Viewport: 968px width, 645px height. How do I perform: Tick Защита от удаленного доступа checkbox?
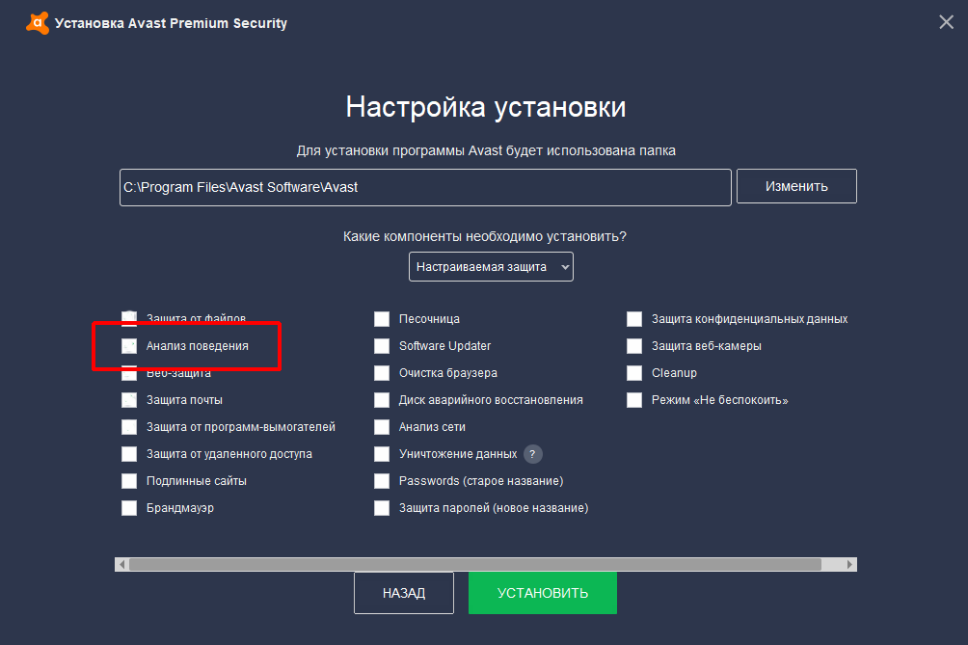click(129, 454)
